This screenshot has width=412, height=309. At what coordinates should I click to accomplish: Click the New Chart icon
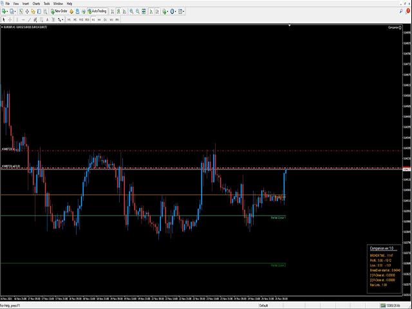[4, 12]
